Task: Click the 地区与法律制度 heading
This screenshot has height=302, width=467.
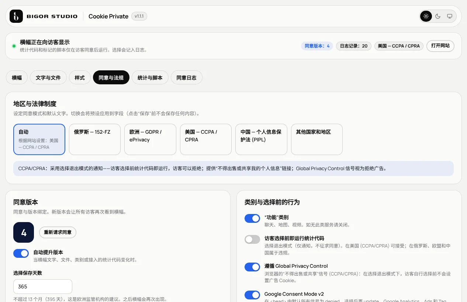Action: [35, 104]
